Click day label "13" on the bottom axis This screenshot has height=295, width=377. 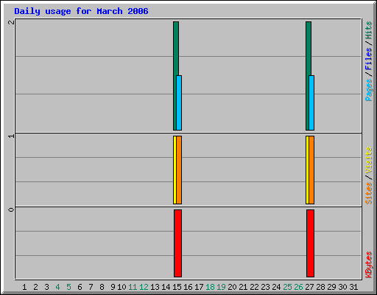pyautogui.click(x=155, y=287)
